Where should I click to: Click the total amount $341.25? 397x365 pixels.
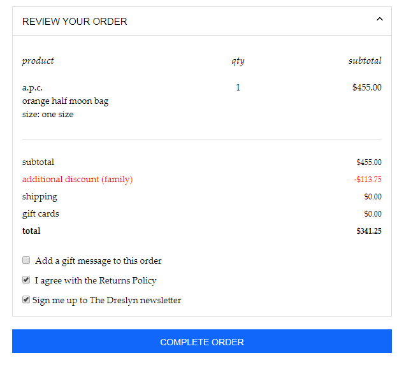tap(369, 231)
